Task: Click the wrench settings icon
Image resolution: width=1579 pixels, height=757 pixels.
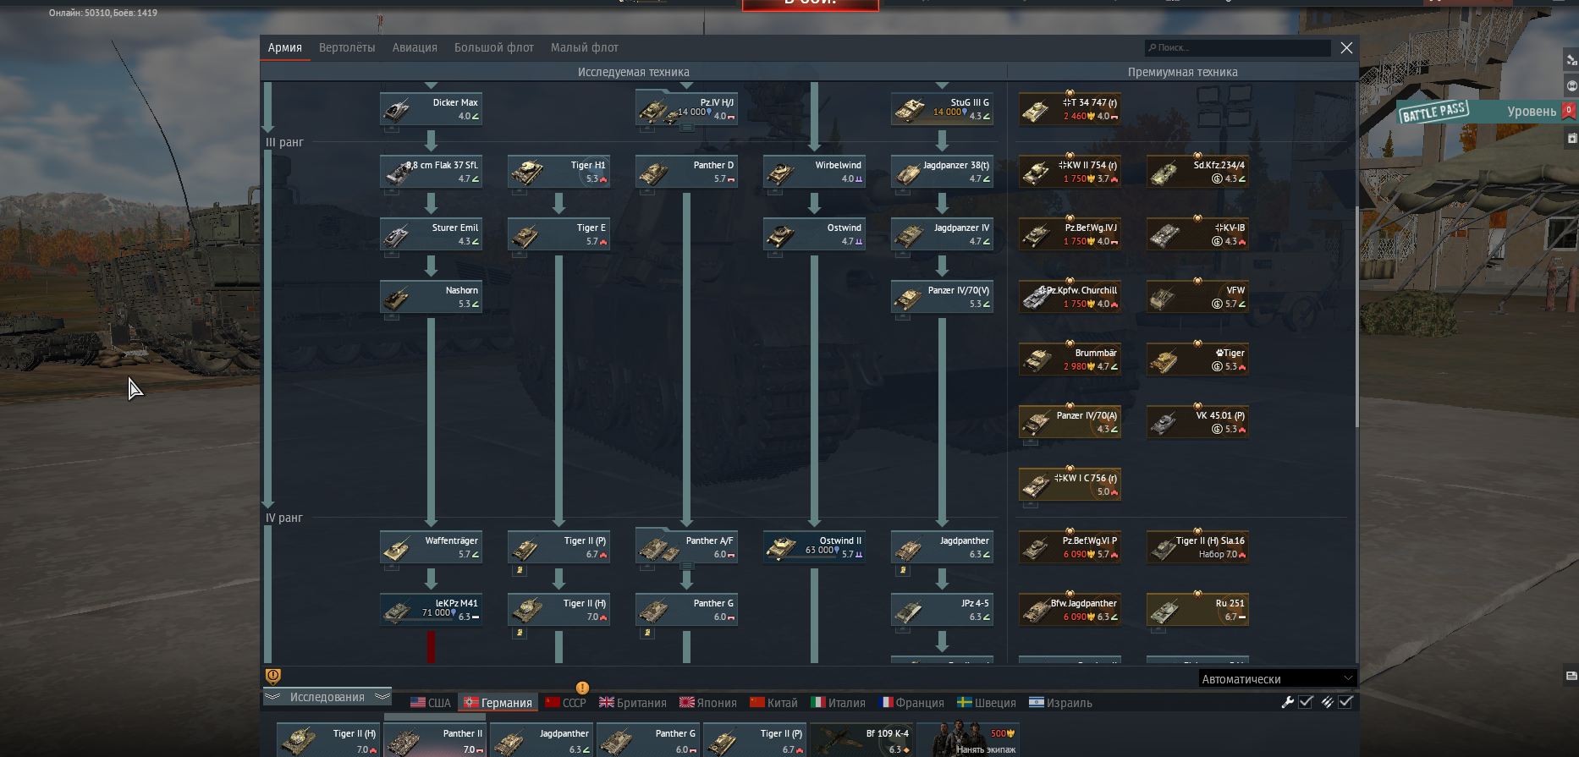Action: [1288, 702]
